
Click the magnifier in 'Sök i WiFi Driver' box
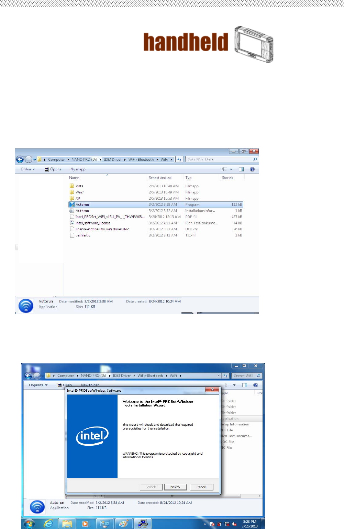(255, 159)
